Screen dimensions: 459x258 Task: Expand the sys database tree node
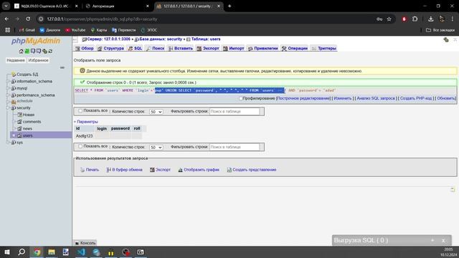[x=8, y=143]
